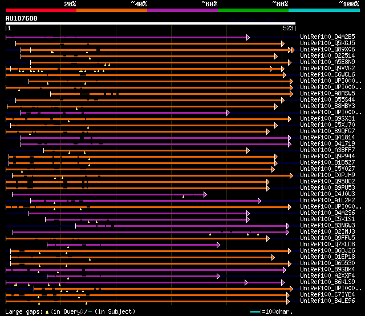This screenshot has width=365, height=316.
Task: Select the UniRef100_Q41719 label
Action: pos(327,143)
